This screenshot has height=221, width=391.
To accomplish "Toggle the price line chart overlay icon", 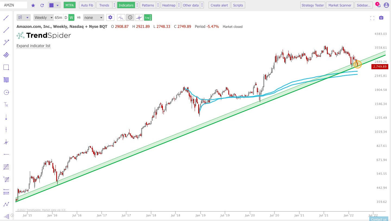I will click(121, 18).
